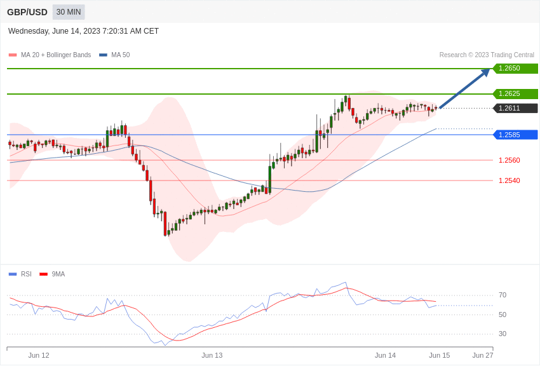Click the RSI 70 level label

click(503, 295)
